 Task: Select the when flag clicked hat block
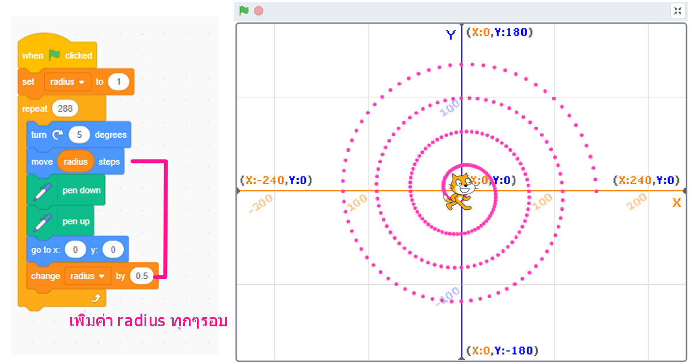tap(57, 52)
